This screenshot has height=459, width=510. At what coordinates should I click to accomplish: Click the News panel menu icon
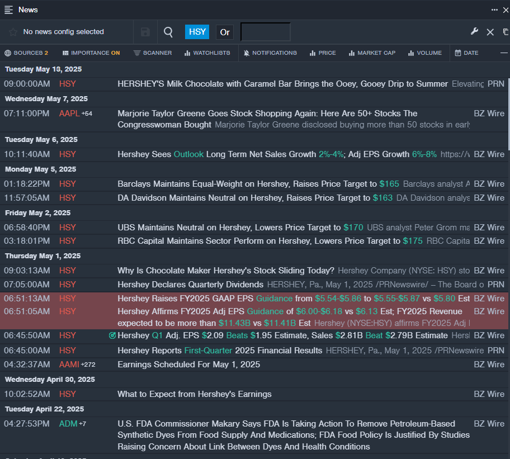(8, 10)
